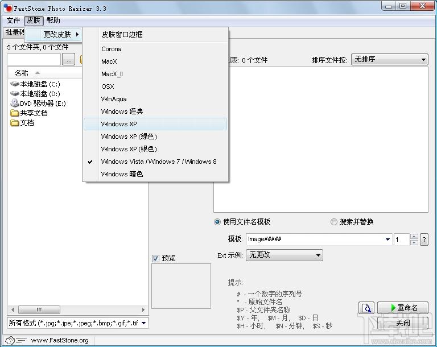437x347 pixels.
Task: Click the 共享文档 folder icon
Action: tap(14, 113)
